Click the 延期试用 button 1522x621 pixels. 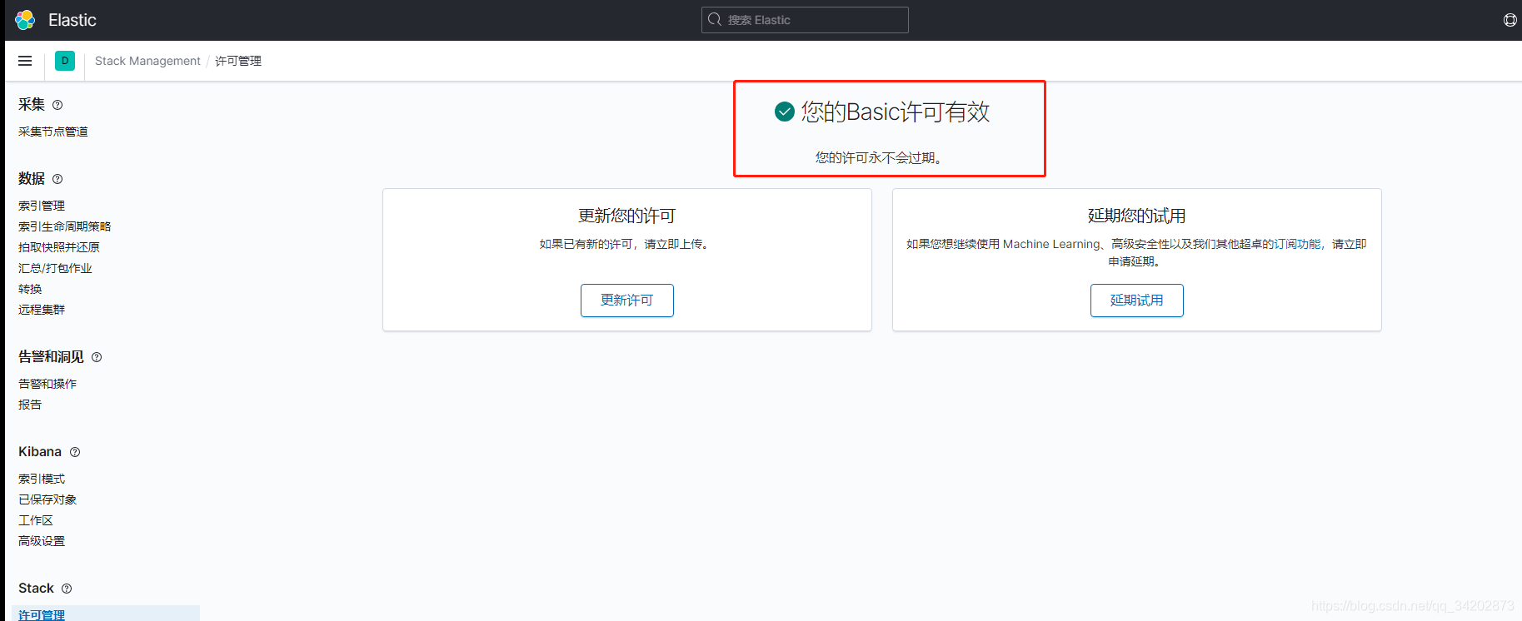pyautogui.click(x=1137, y=301)
